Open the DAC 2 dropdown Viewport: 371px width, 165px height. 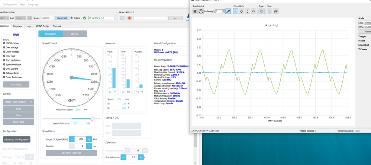coord(127,133)
